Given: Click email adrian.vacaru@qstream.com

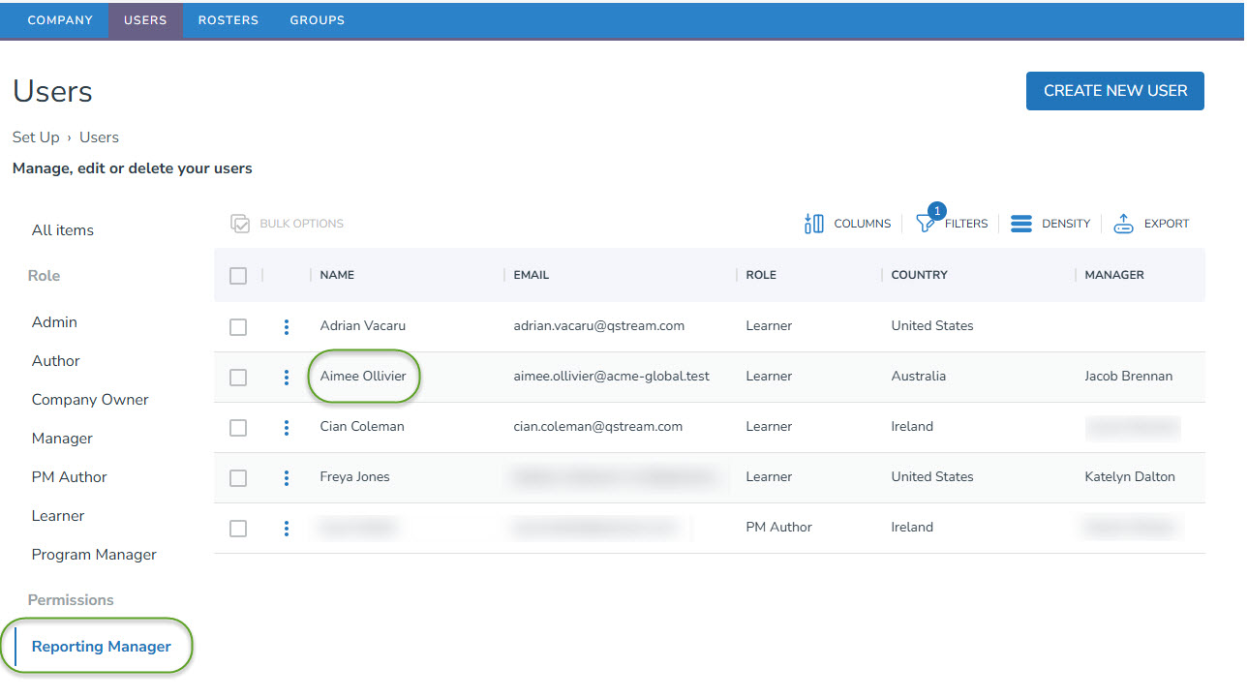Looking at the screenshot, I should point(599,326).
